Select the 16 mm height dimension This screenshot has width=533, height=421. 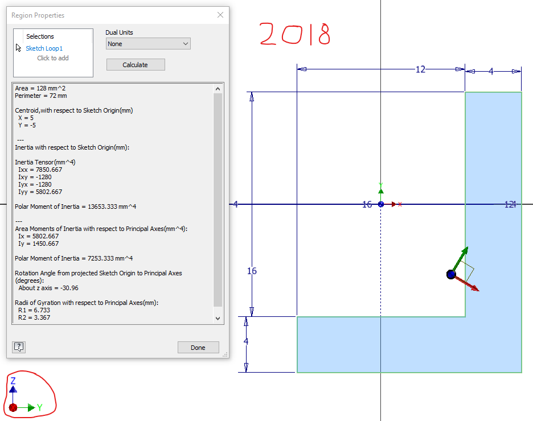251,271
